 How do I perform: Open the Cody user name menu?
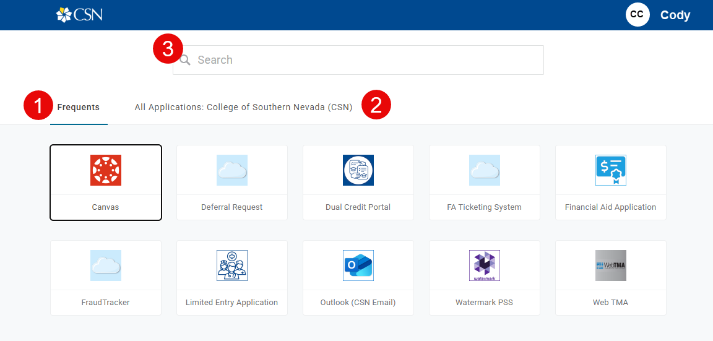[675, 15]
